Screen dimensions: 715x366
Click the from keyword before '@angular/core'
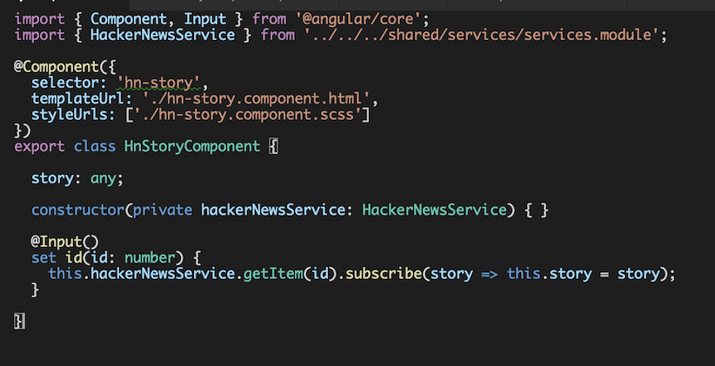[269, 19]
